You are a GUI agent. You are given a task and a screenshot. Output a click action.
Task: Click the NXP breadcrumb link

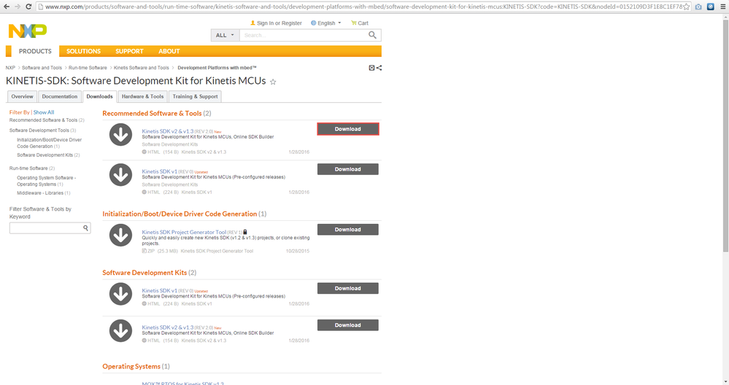pos(10,68)
